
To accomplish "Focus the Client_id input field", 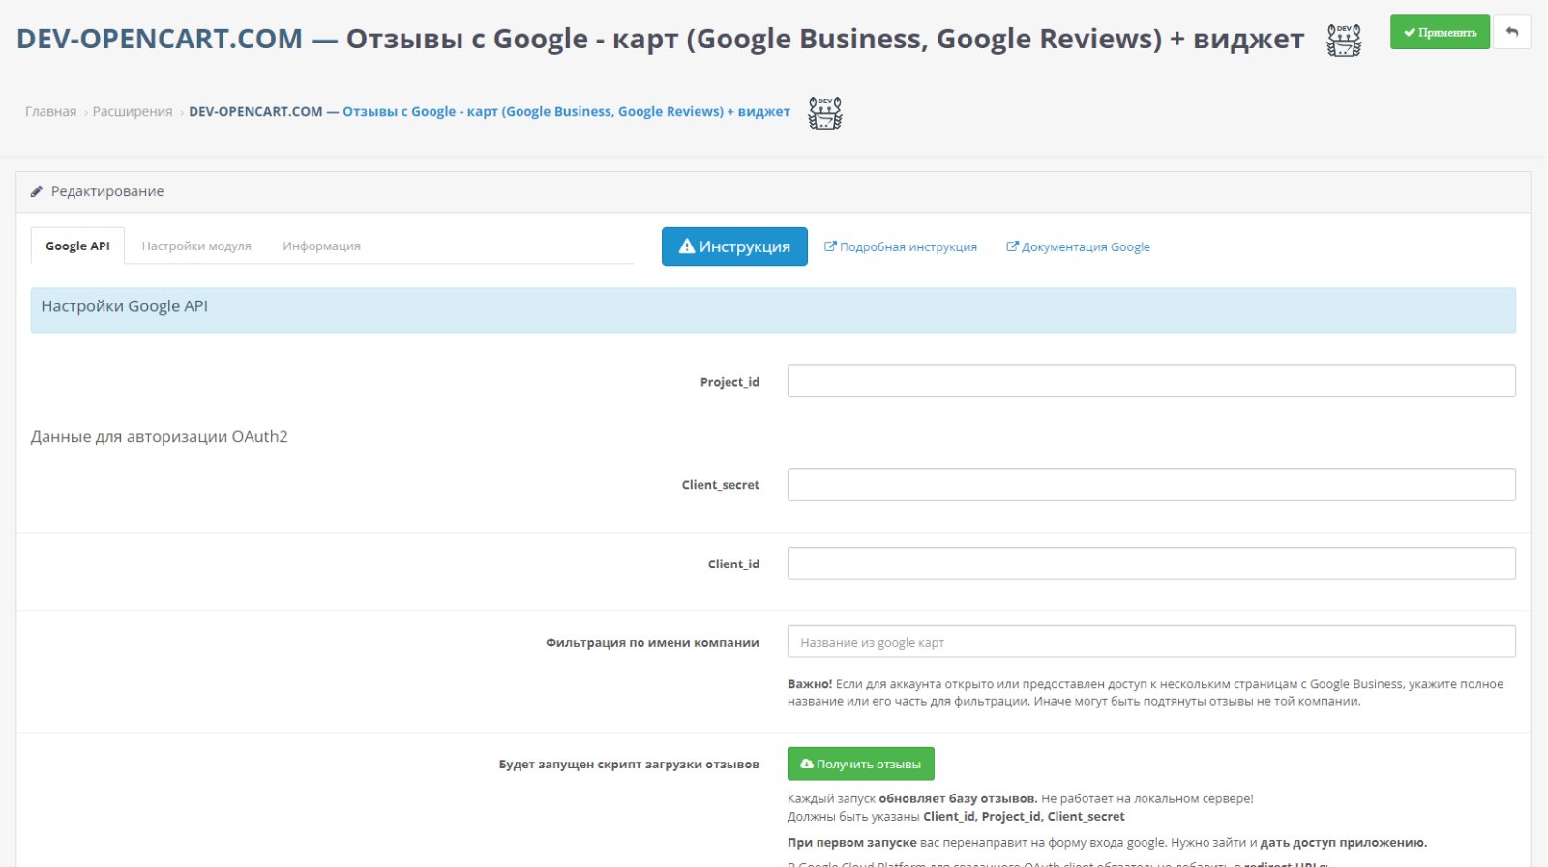I will [x=1151, y=564].
